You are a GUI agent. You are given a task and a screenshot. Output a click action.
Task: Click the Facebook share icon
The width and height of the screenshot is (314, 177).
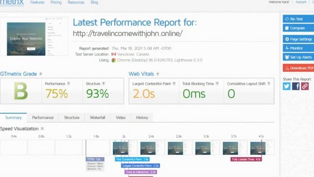[296, 87]
